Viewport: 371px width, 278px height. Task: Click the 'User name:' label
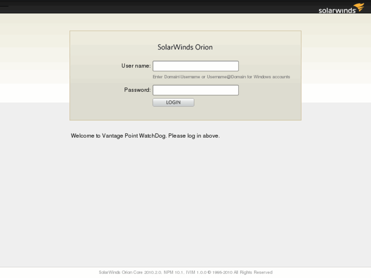point(136,66)
